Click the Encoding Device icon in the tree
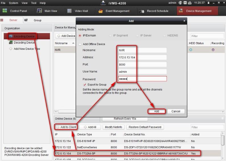Viewport: 226px width, 161px height. point(11,36)
